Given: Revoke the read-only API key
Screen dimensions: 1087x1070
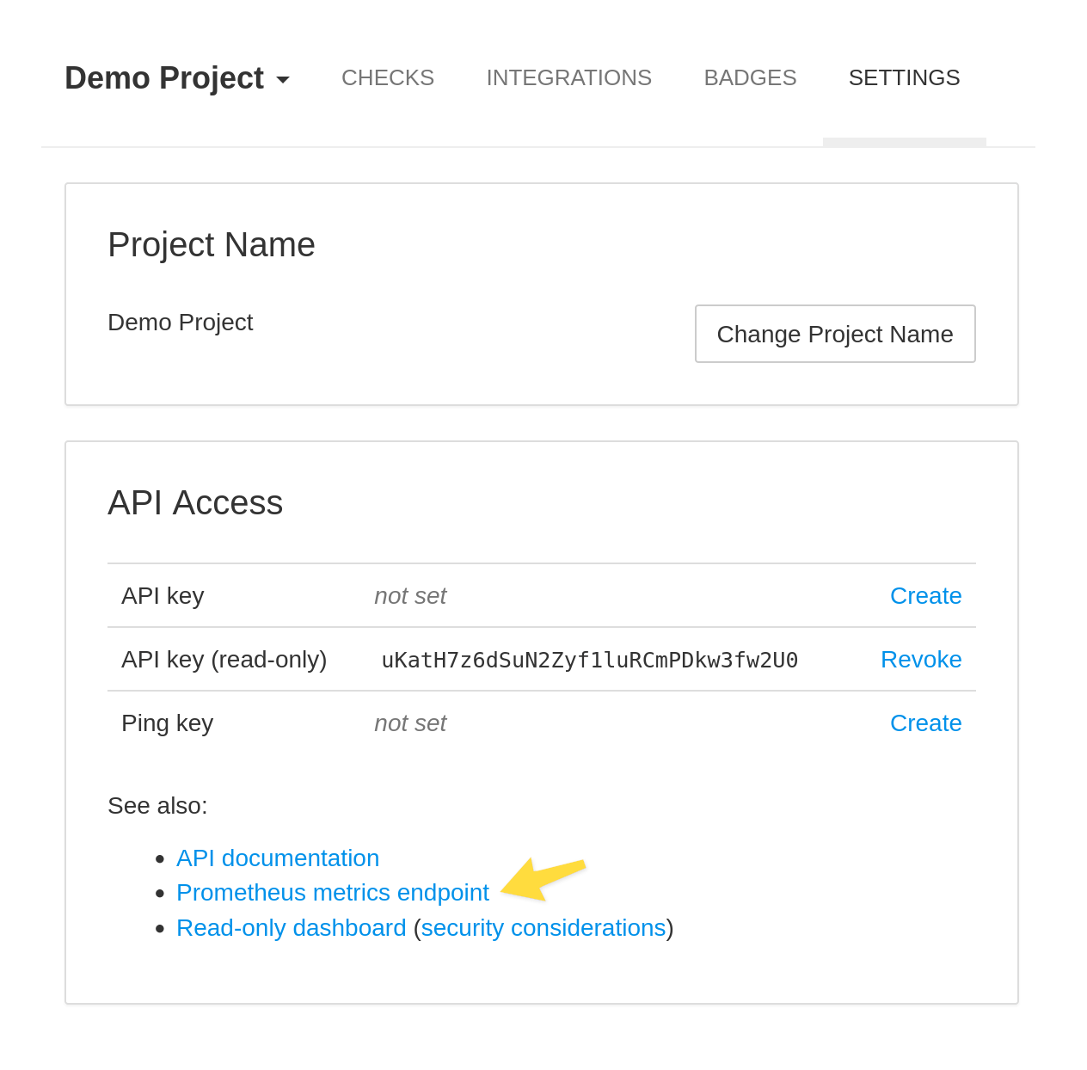Looking at the screenshot, I should (921, 659).
